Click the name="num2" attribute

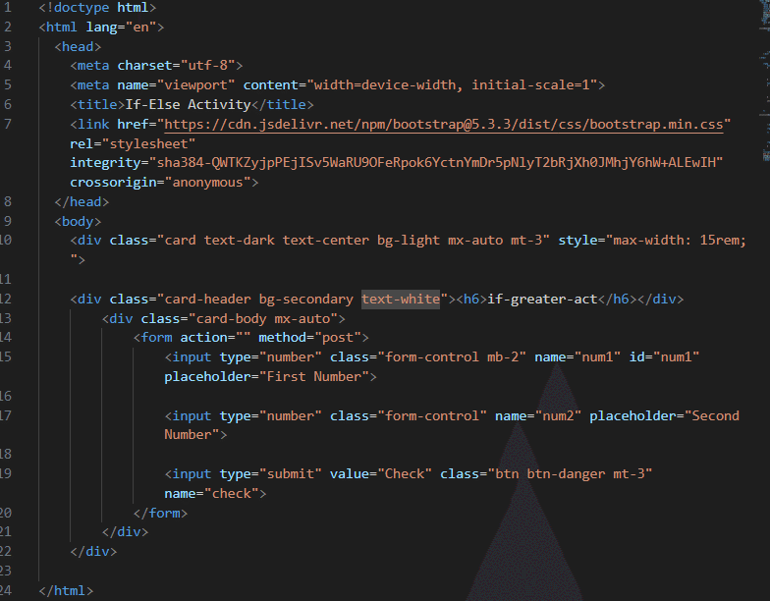[x=538, y=416]
